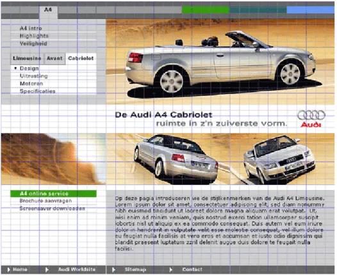Open the Motoren submenu link
The height and width of the screenshot is (275, 337).
pos(31,84)
